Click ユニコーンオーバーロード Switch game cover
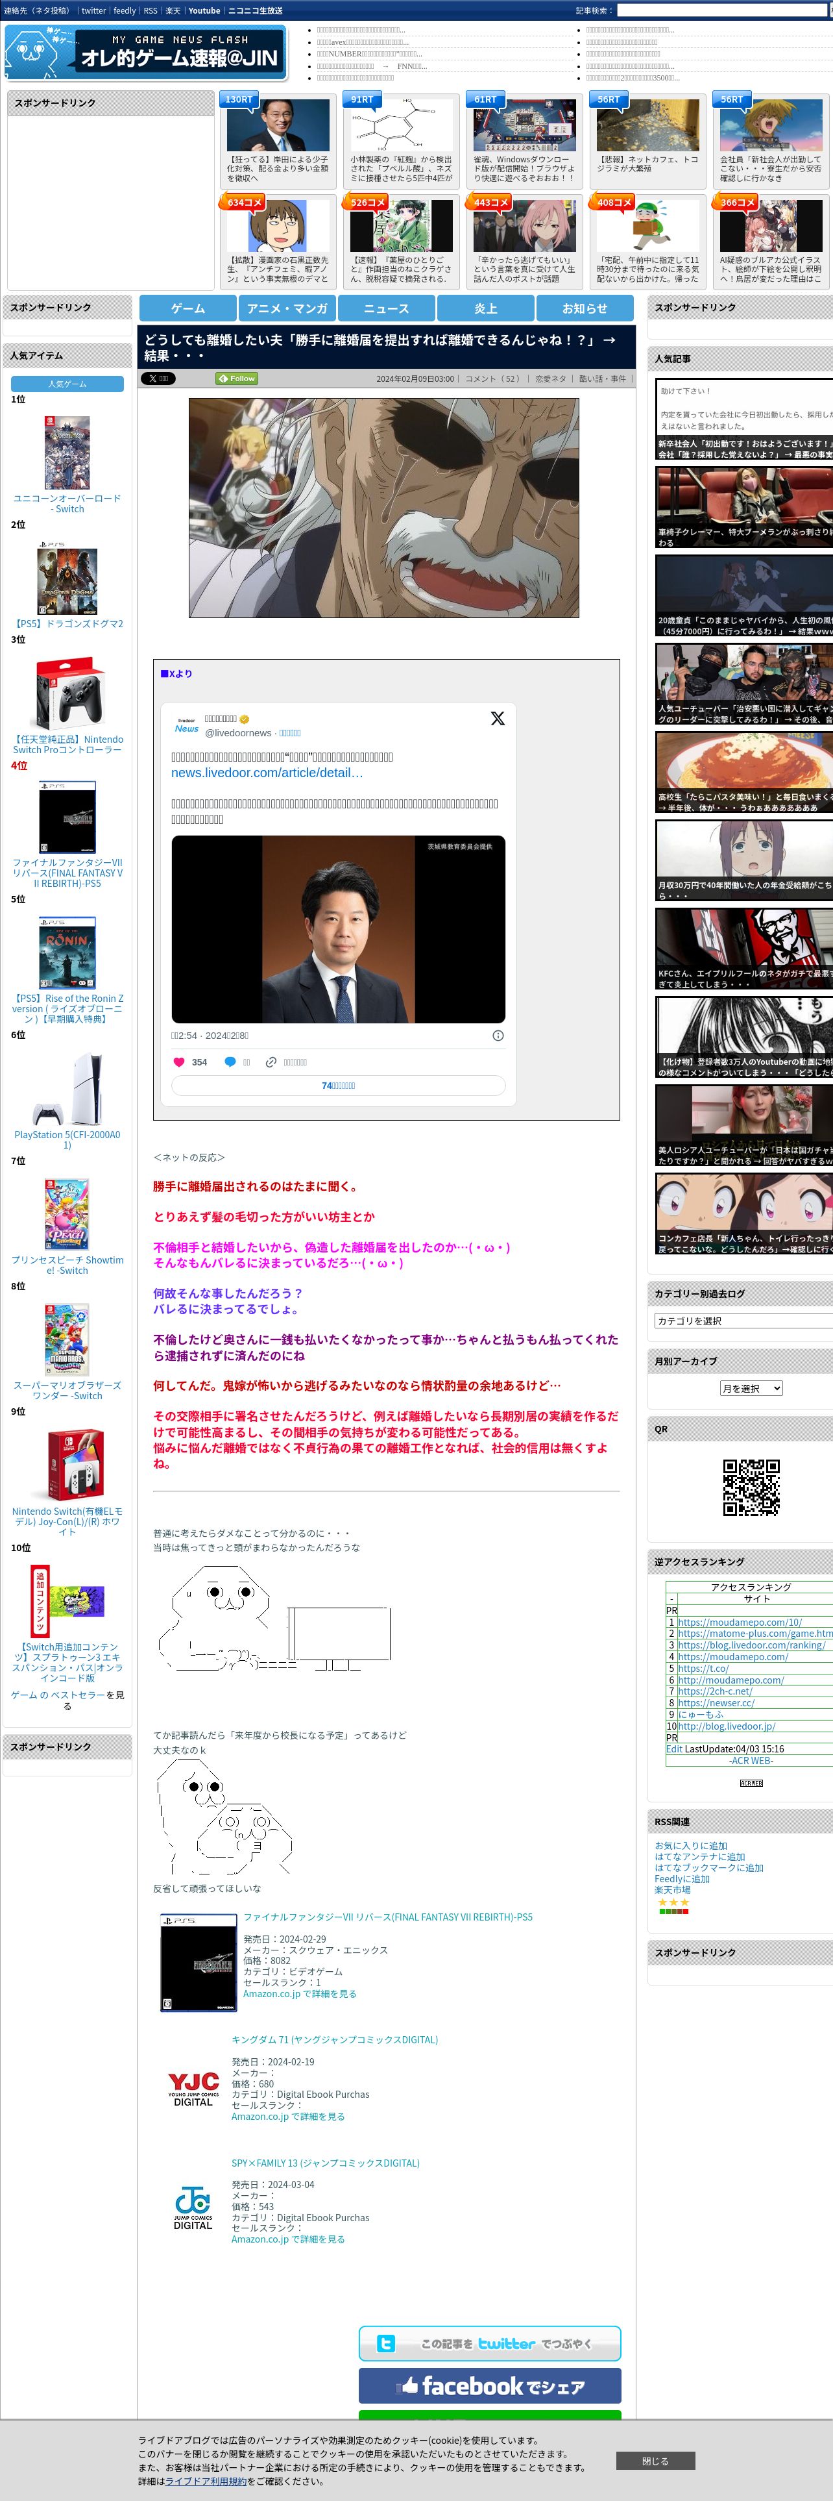833x2501 pixels. pos(67,453)
